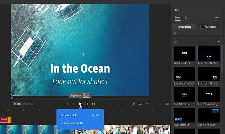Image resolution: width=225 pixels, height=134 pixels.
Task: Toggle full screen preview icon
Action: (x=133, y=104)
